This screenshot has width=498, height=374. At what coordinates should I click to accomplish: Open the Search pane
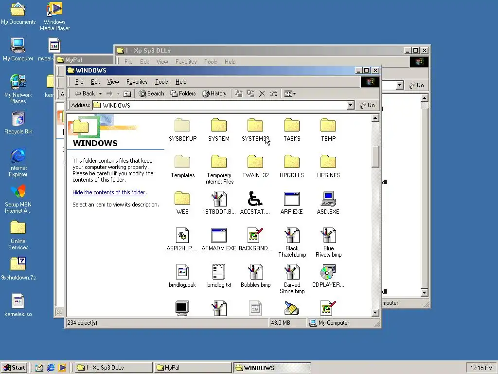(151, 93)
